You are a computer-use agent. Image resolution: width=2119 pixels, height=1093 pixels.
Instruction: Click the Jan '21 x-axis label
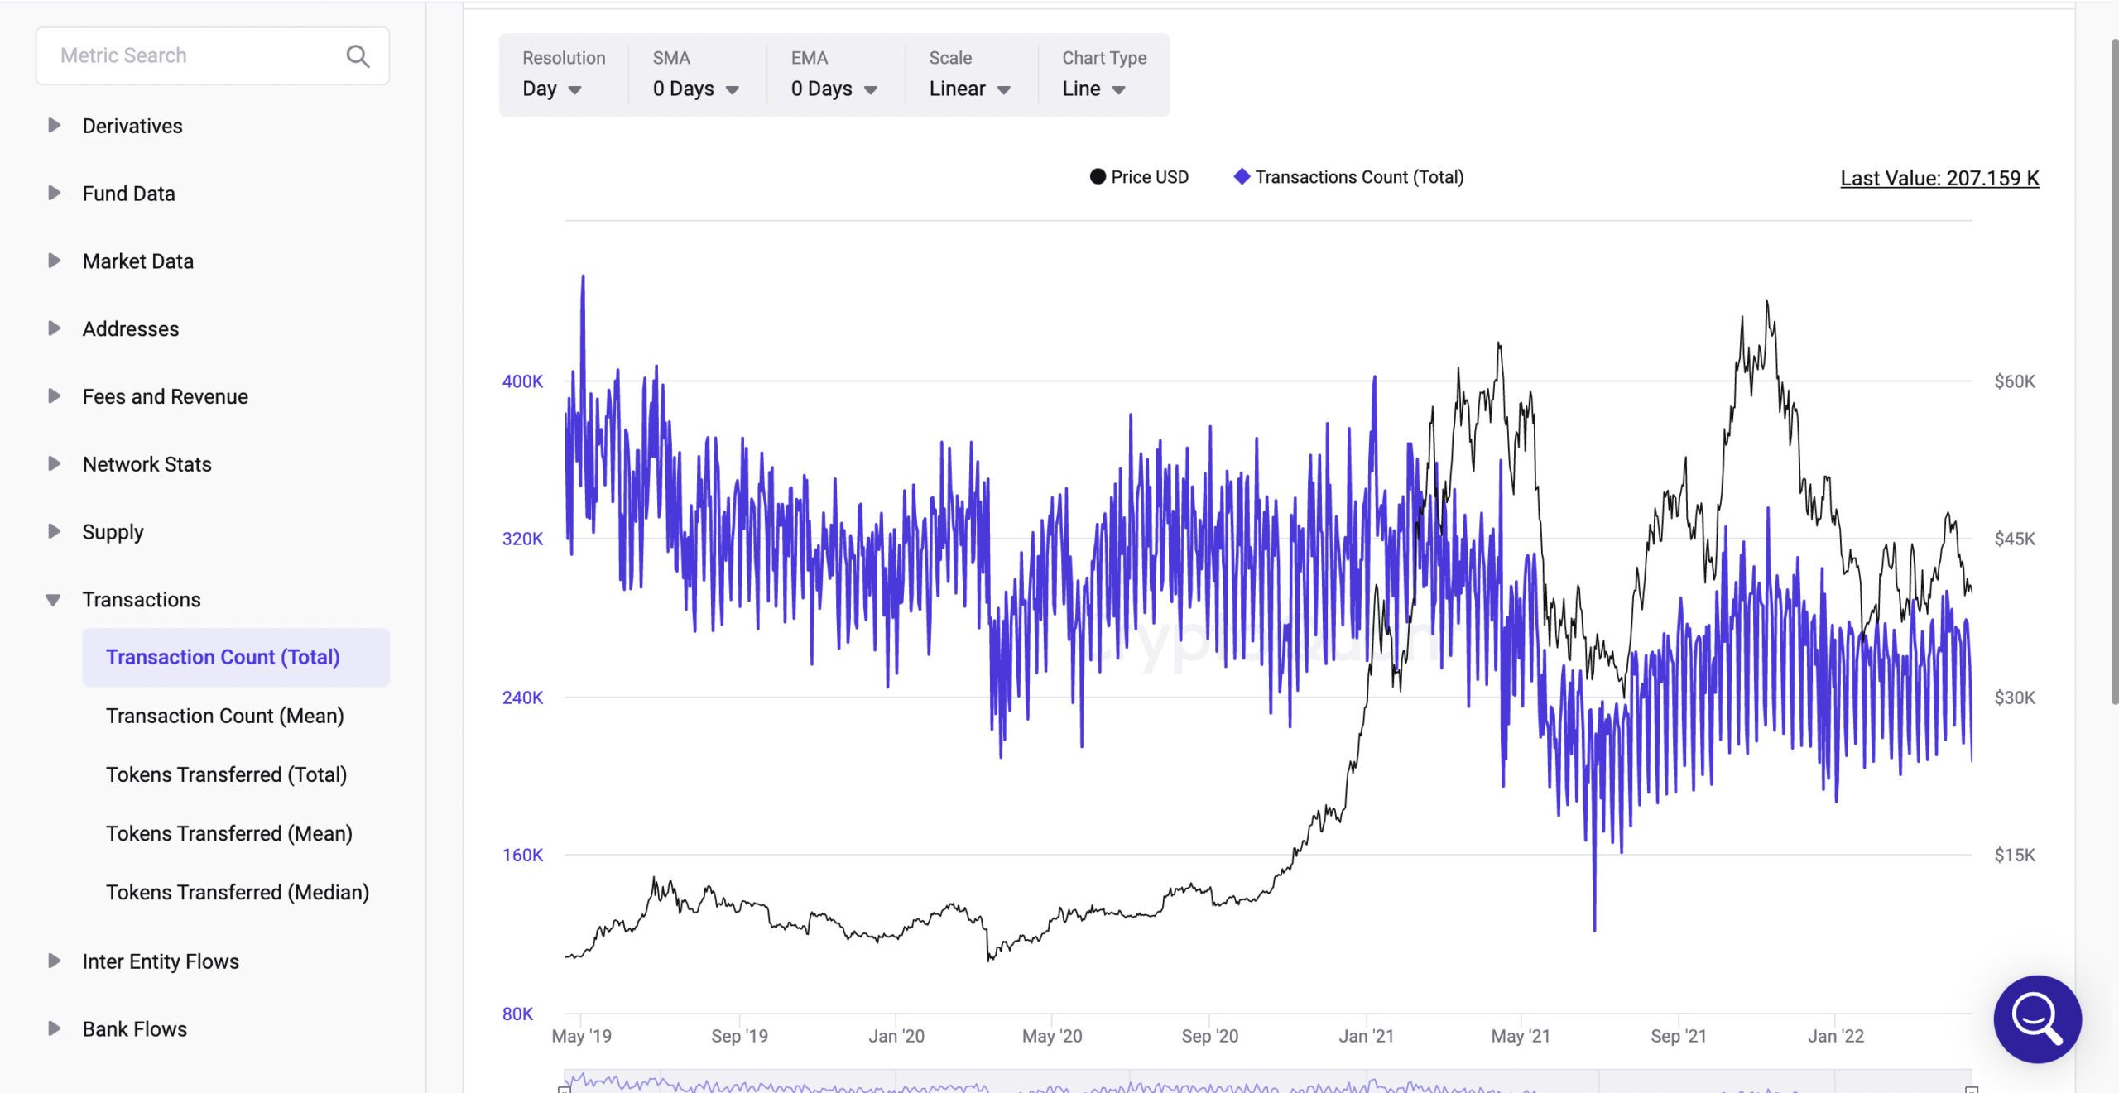pos(1367,1036)
